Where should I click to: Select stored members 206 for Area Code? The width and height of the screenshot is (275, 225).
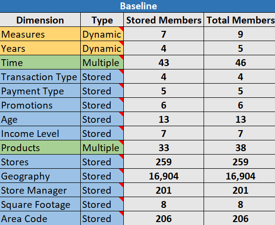(163, 219)
